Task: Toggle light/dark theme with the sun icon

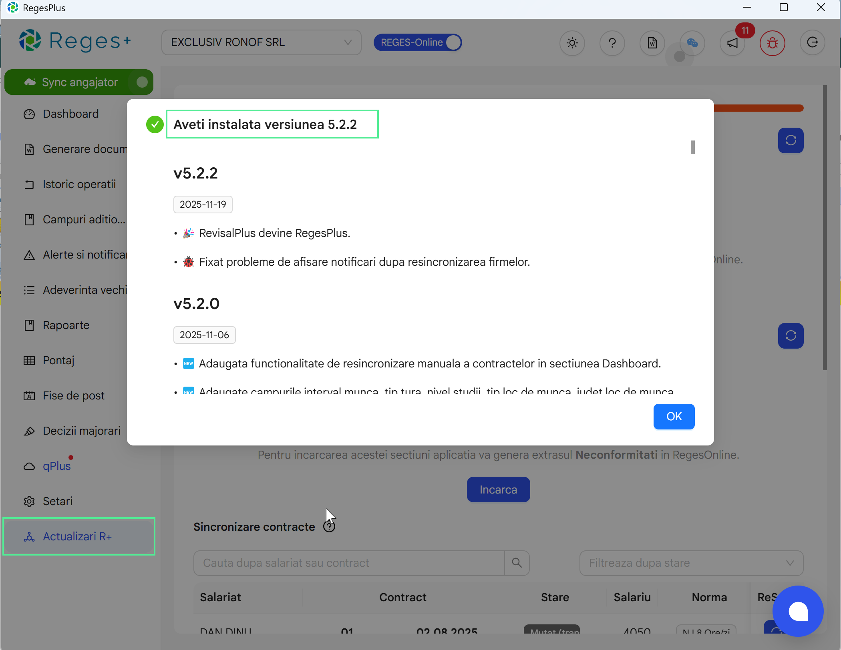Action: pos(572,43)
